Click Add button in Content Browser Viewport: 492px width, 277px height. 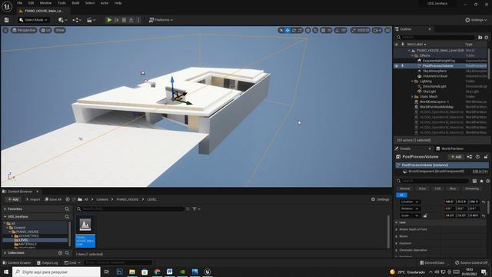pos(13,199)
